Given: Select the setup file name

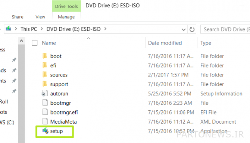Looking at the screenshot, I should 56,131.
